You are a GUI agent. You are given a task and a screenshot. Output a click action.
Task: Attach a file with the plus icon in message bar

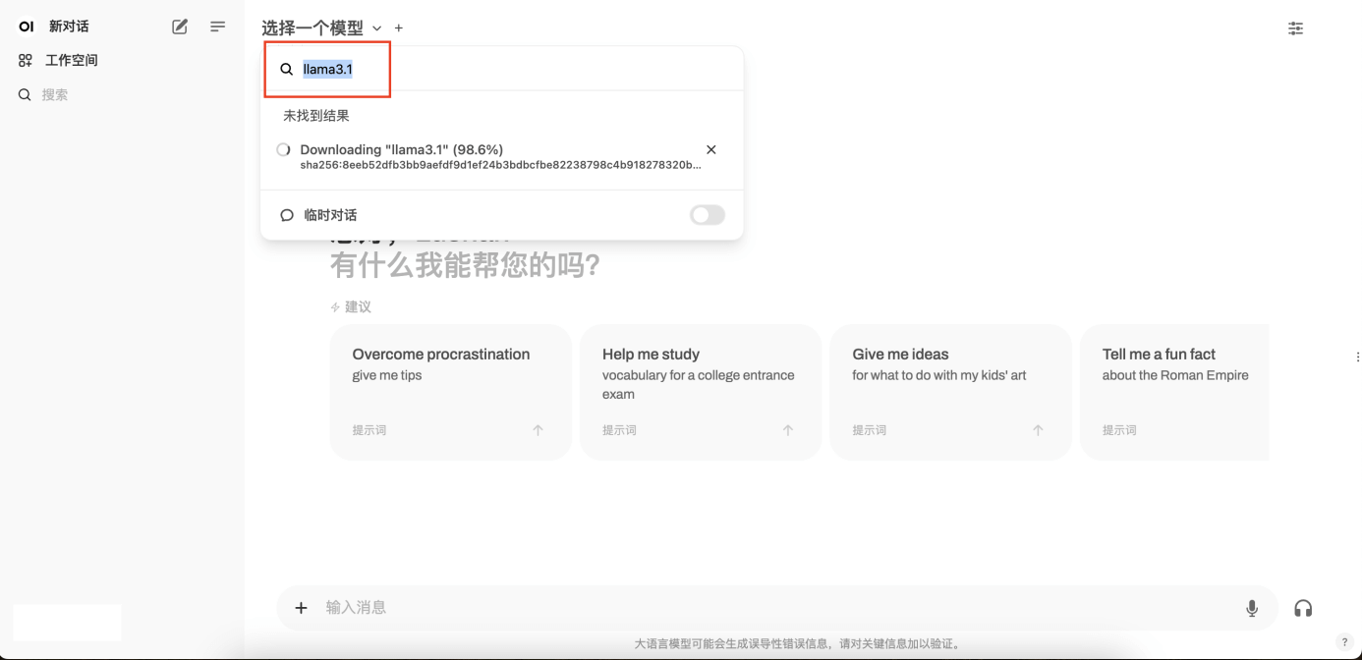(301, 607)
